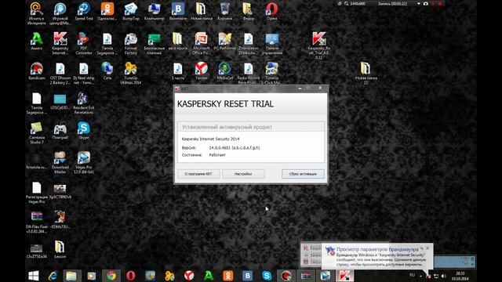502x282 pixels.
Task: Open Компьютер desktop icon
Action: [155, 12]
